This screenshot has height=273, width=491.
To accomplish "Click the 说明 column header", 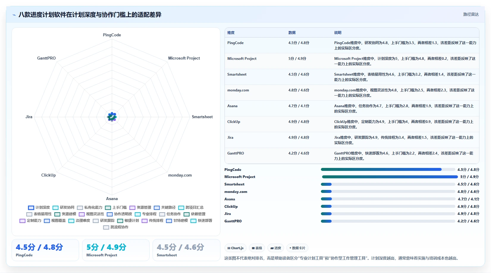I will (x=338, y=33).
